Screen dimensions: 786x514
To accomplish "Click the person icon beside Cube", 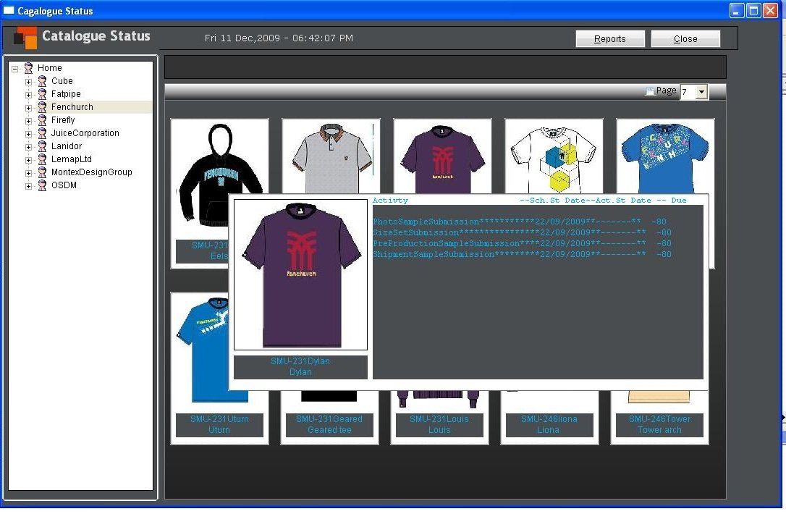I will pyautogui.click(x=42, y=81).
